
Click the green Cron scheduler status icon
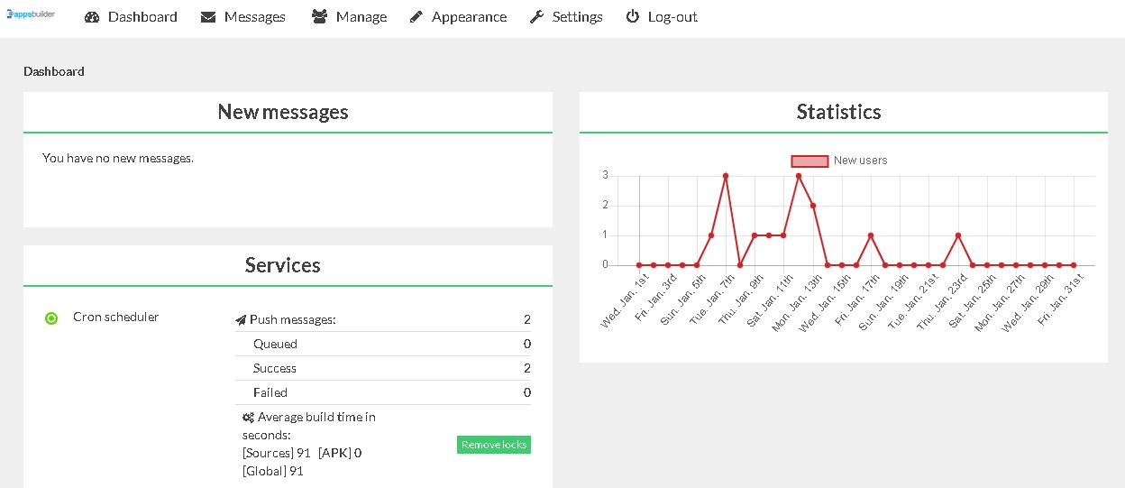click(x=51, y=318)
